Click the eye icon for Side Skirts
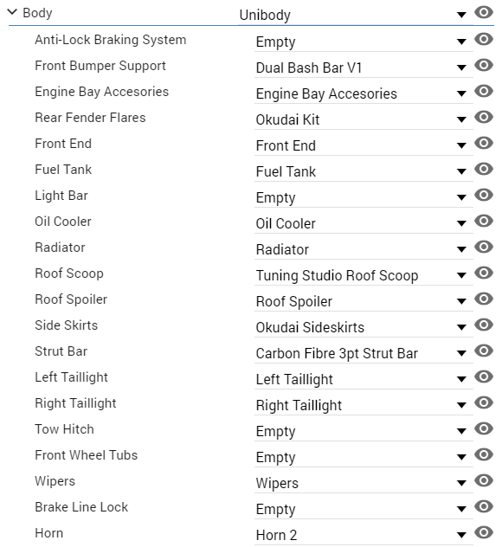The height and width of the screenshot is (547, 502). [x=484, y=325]
